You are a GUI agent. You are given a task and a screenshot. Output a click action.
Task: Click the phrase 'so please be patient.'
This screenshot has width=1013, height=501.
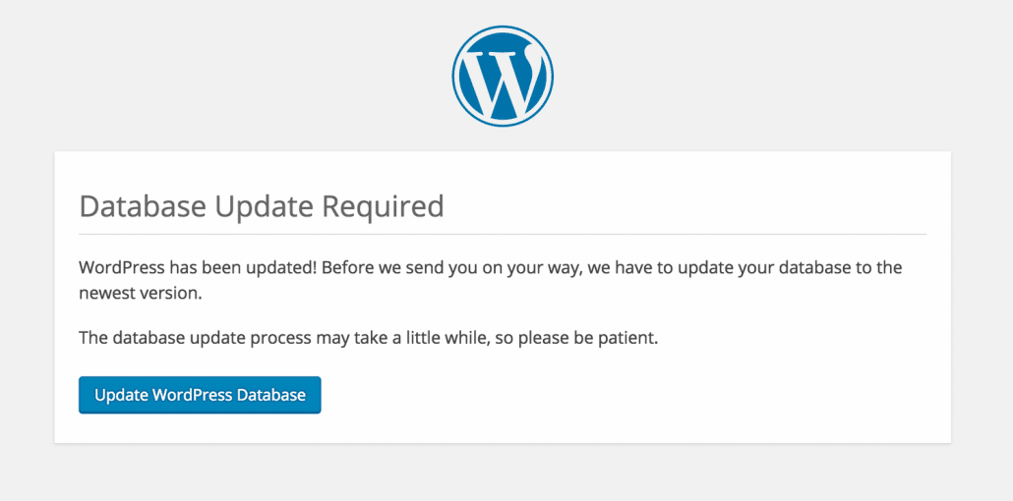[x=575, y=338]
